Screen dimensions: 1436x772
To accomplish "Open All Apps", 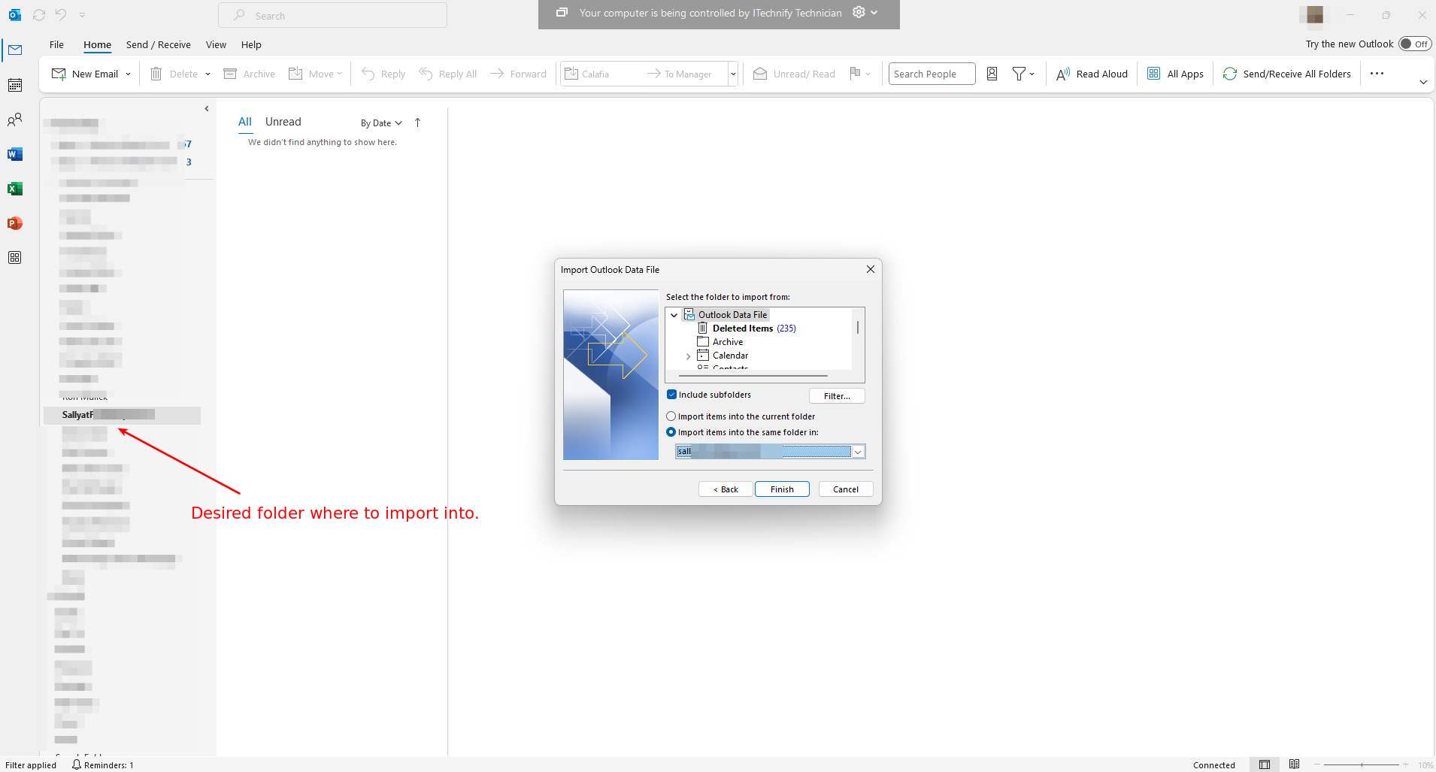I will point(1175,74).
